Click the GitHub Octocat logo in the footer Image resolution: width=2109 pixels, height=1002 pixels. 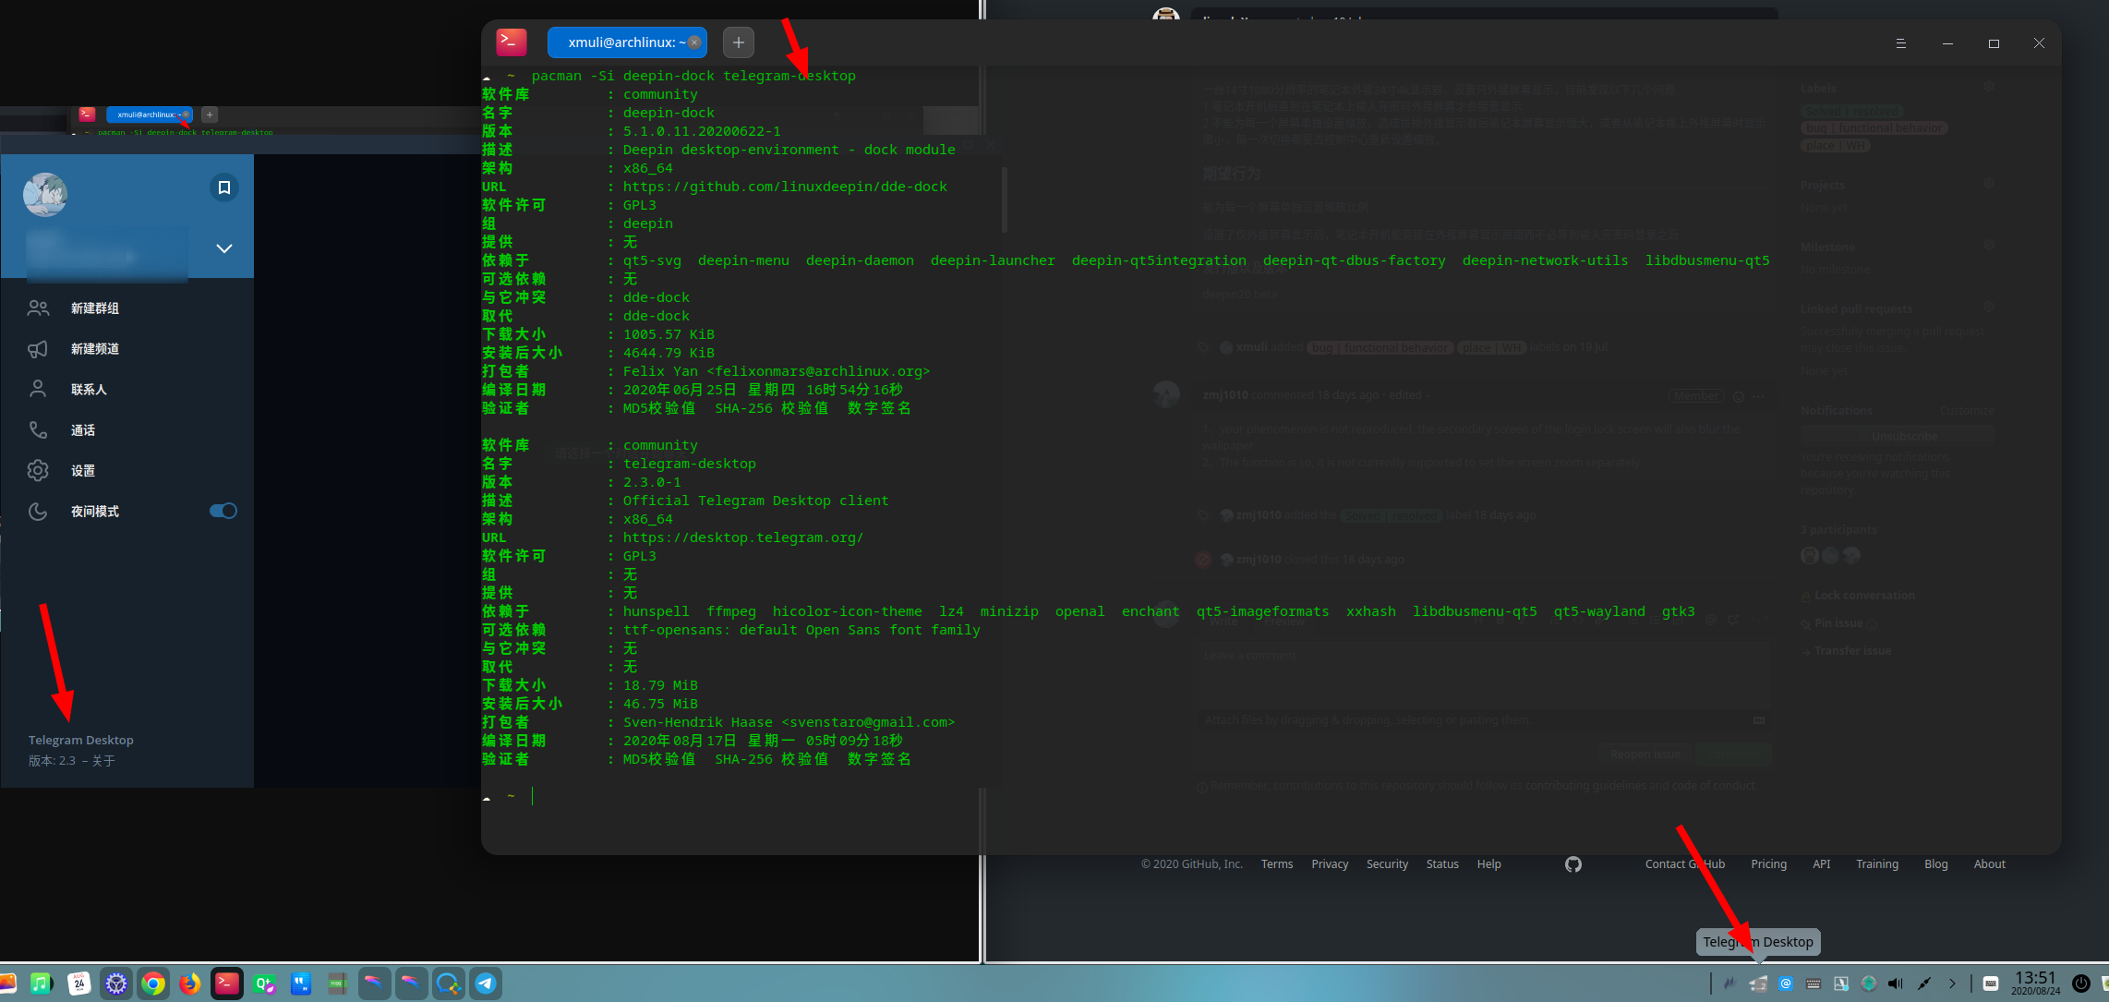click(x=1573, y=864)
